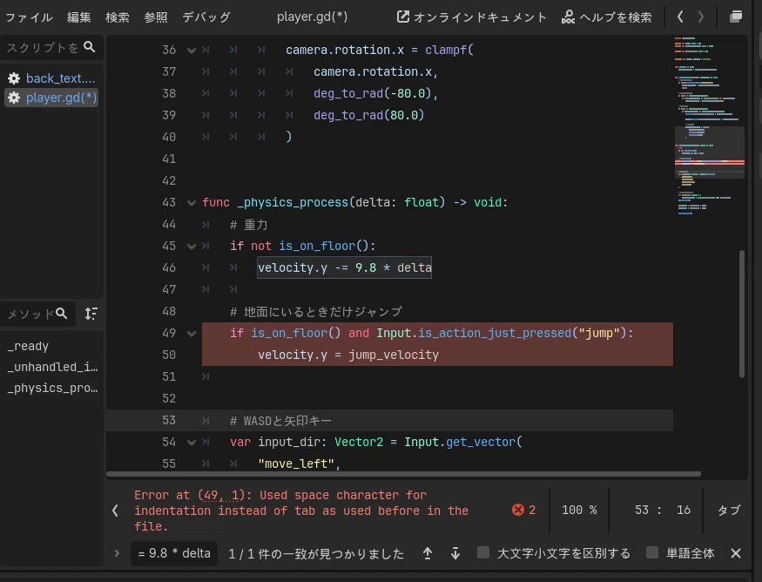This screenshot has height=582, width=762.
Task: Click the error message text
Action: tap(301, 511)
